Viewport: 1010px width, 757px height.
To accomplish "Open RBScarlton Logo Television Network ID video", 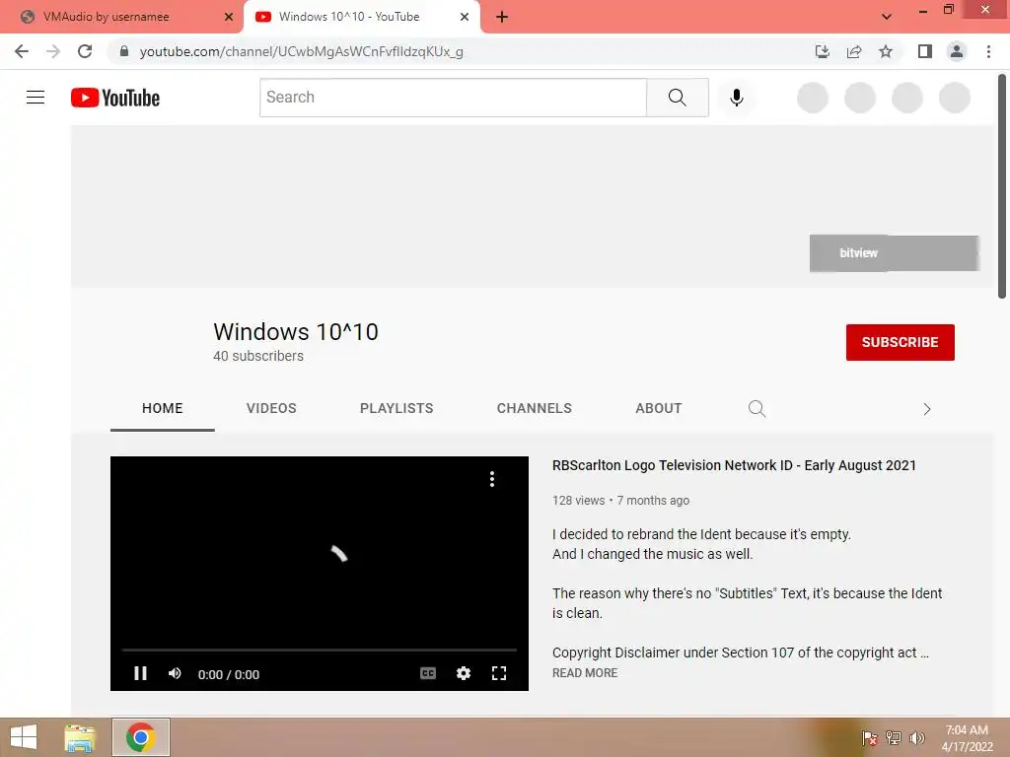I will (x=734, y=465).
